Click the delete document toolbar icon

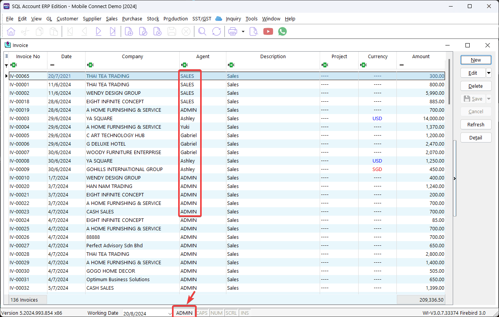tap(157, 32)
